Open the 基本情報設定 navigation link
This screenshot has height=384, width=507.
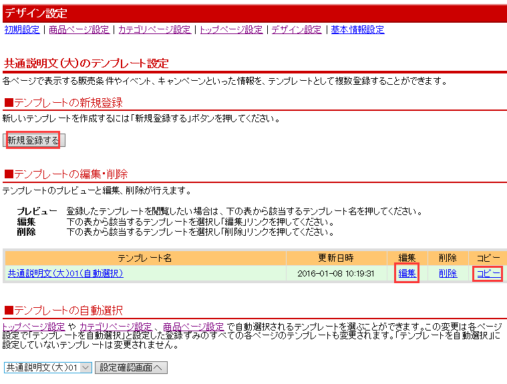coord(357,30)
